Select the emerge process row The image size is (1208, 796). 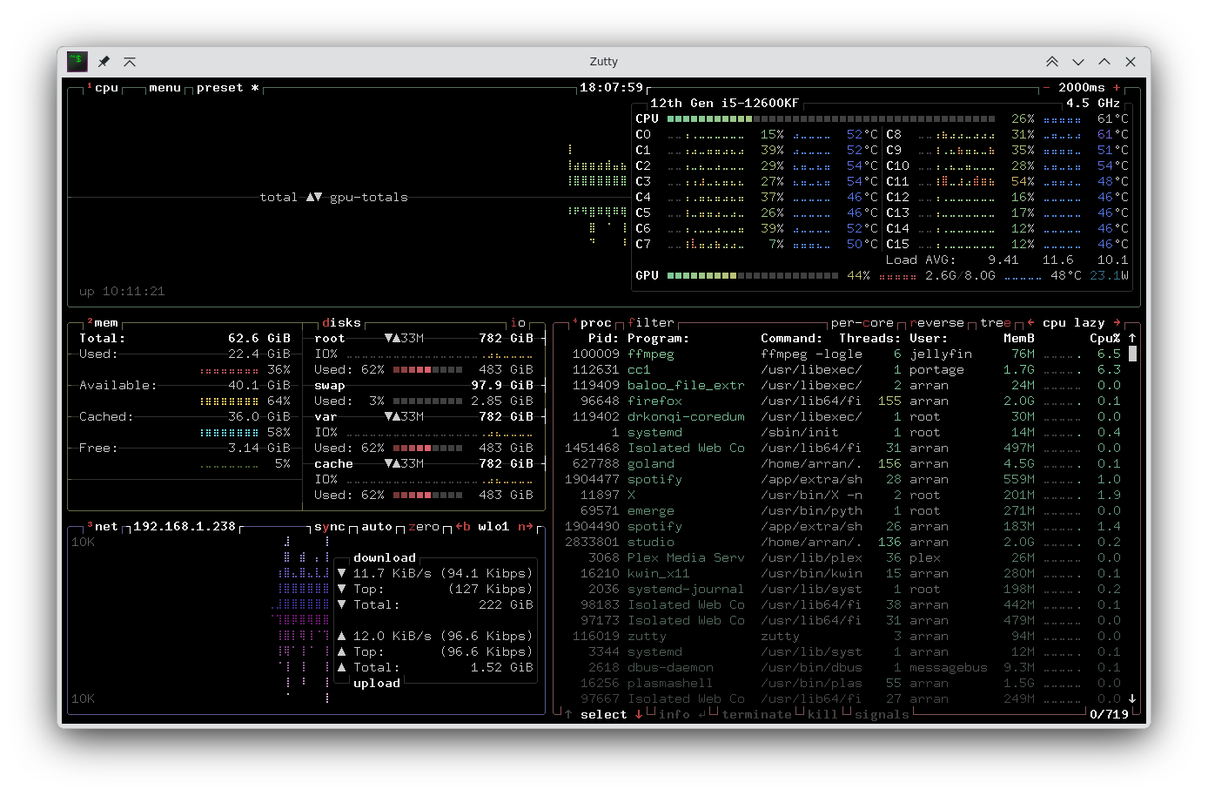pos(842,510)
